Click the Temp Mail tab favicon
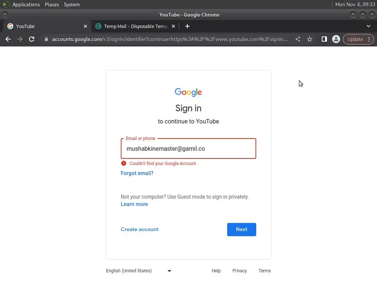The image size is (377, 283). [x=98, y=26]
